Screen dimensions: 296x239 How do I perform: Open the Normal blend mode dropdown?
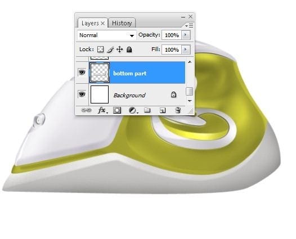coord(107,35)
